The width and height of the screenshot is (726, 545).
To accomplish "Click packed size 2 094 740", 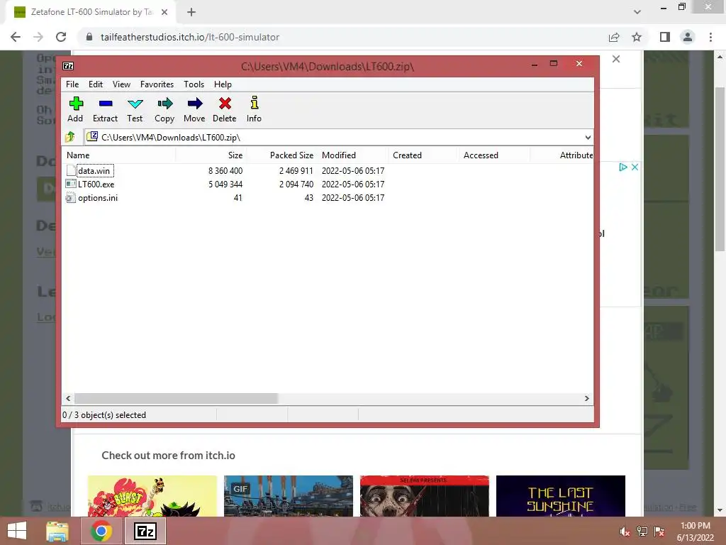I will pyautogui.click(x=296, y=184).
